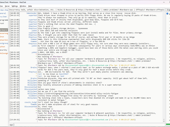Open the View menu

2,6
